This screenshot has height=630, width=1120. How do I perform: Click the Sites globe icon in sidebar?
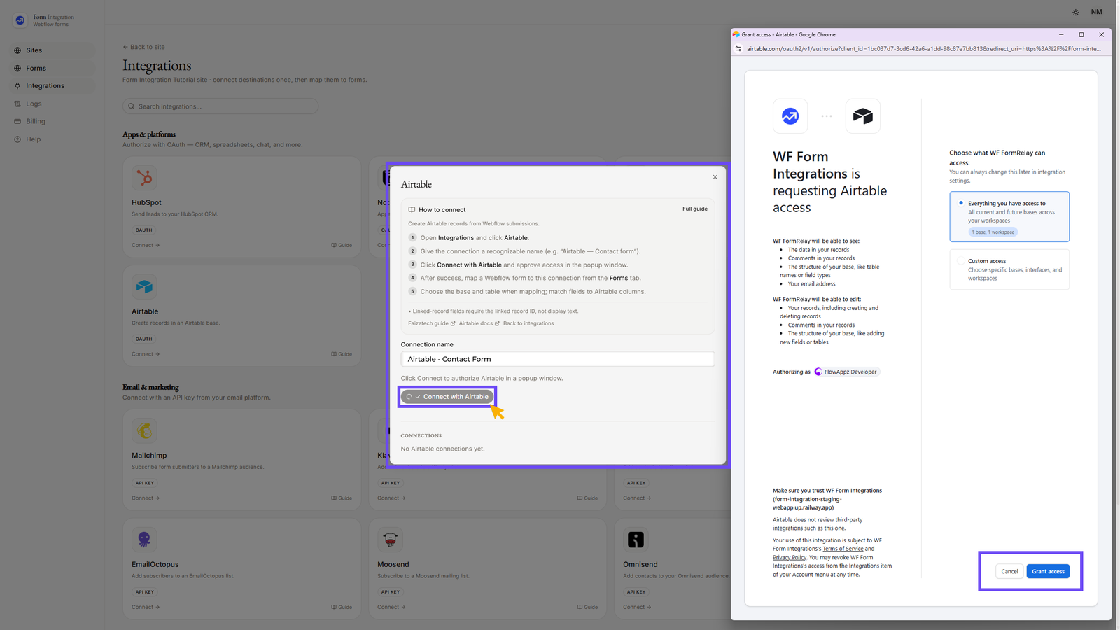coord(17,50)
